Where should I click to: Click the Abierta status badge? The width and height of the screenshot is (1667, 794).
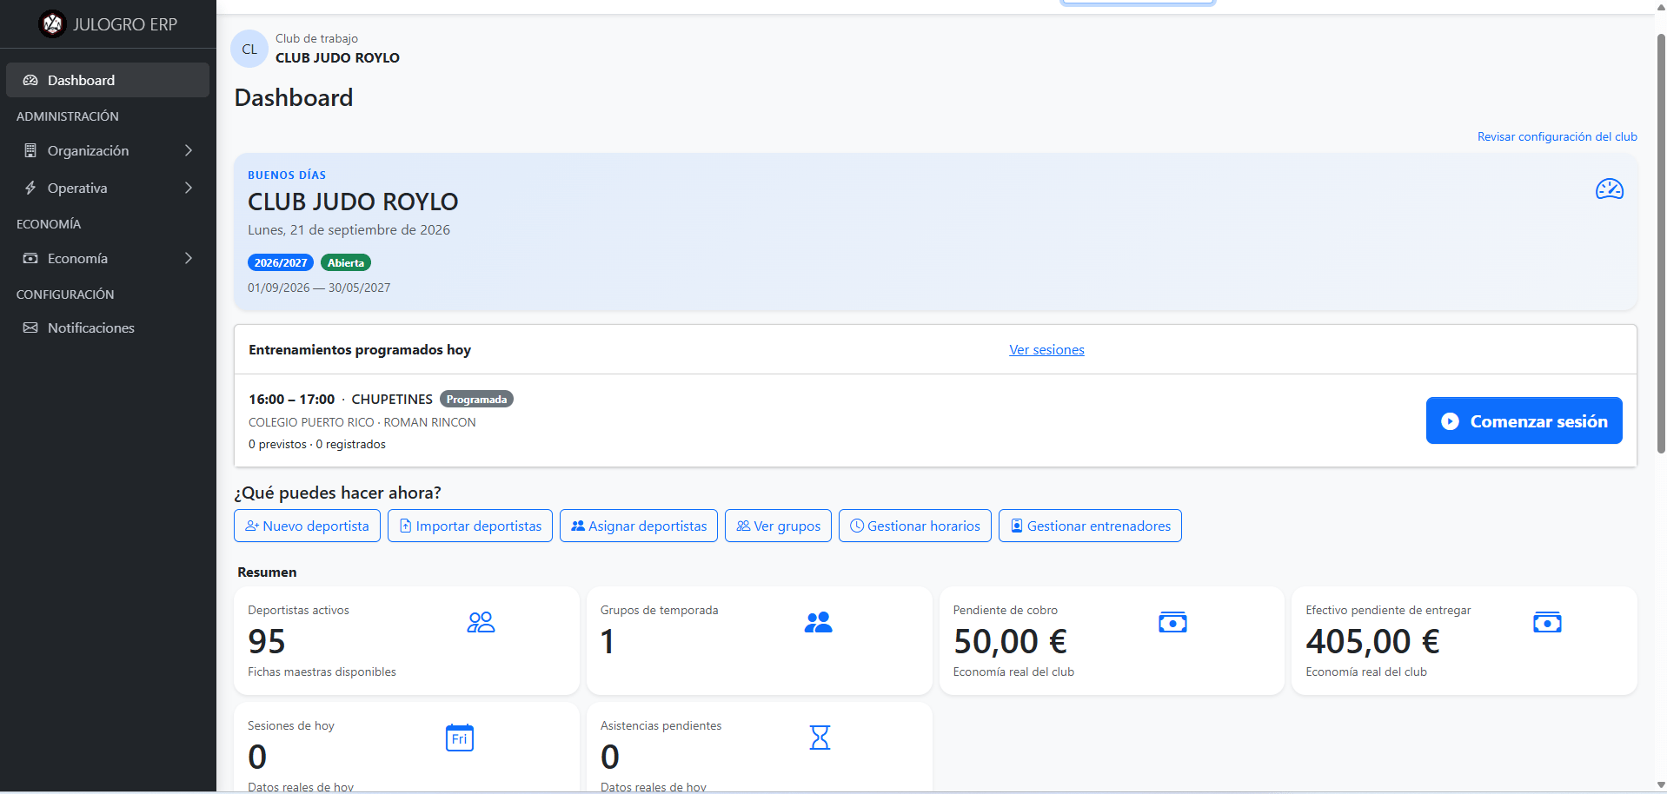tap(346, 262)
